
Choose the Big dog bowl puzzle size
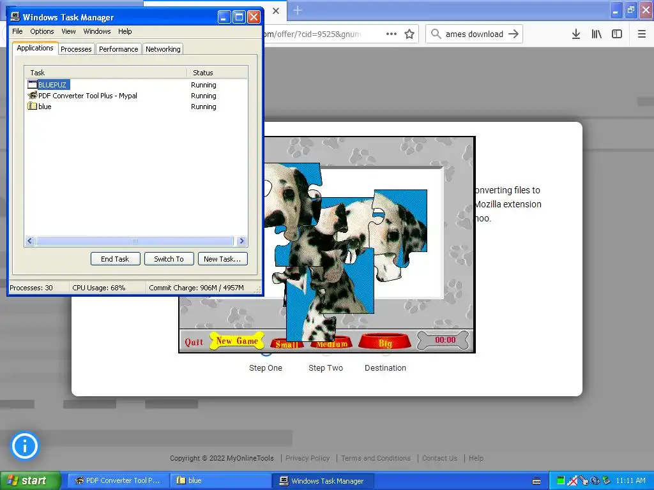tap(385, 342)
